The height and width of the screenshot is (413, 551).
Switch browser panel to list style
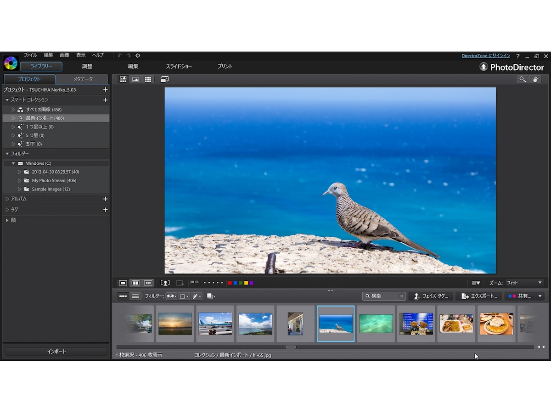point(135,296)
